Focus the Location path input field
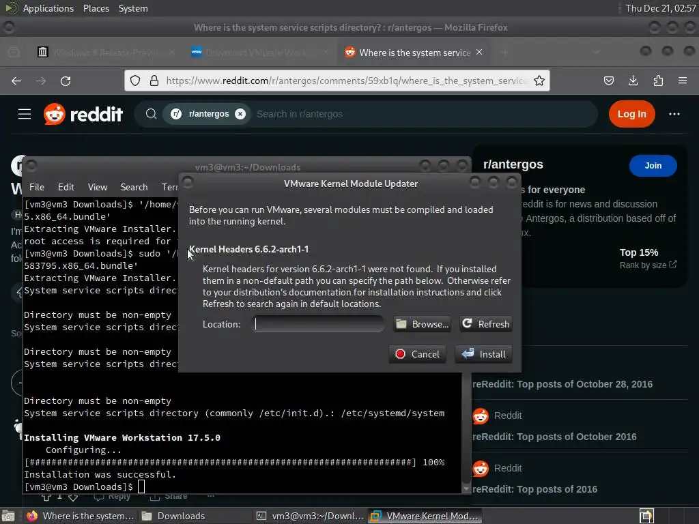 click(x=318, y=324)
